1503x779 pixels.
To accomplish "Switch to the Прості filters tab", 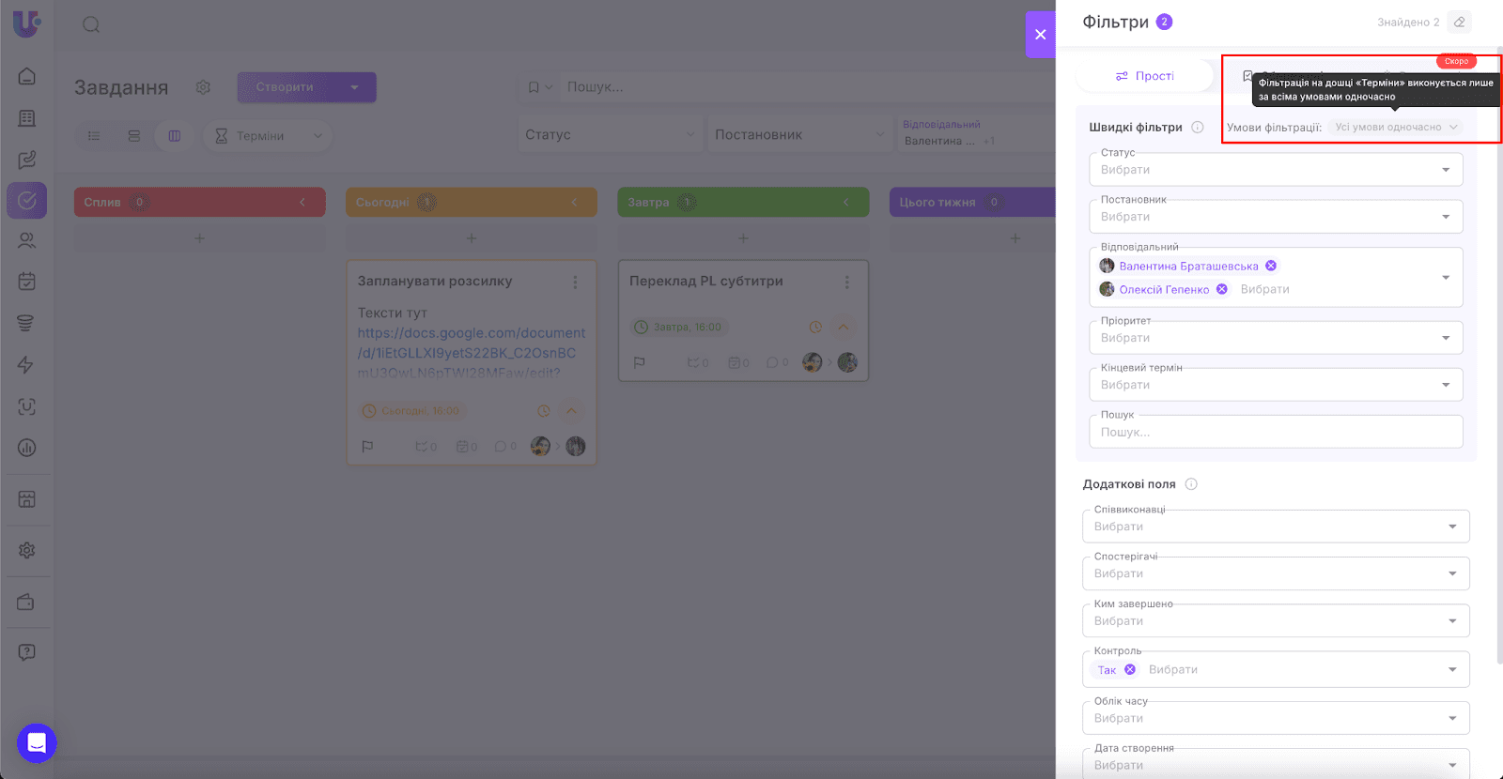I will (1144, 76).
